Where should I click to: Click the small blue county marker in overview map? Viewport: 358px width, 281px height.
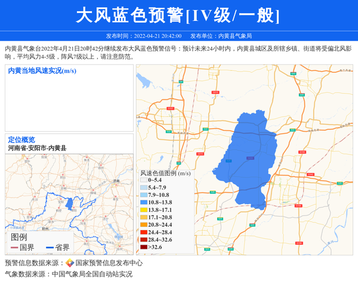[x=69, y=204]
